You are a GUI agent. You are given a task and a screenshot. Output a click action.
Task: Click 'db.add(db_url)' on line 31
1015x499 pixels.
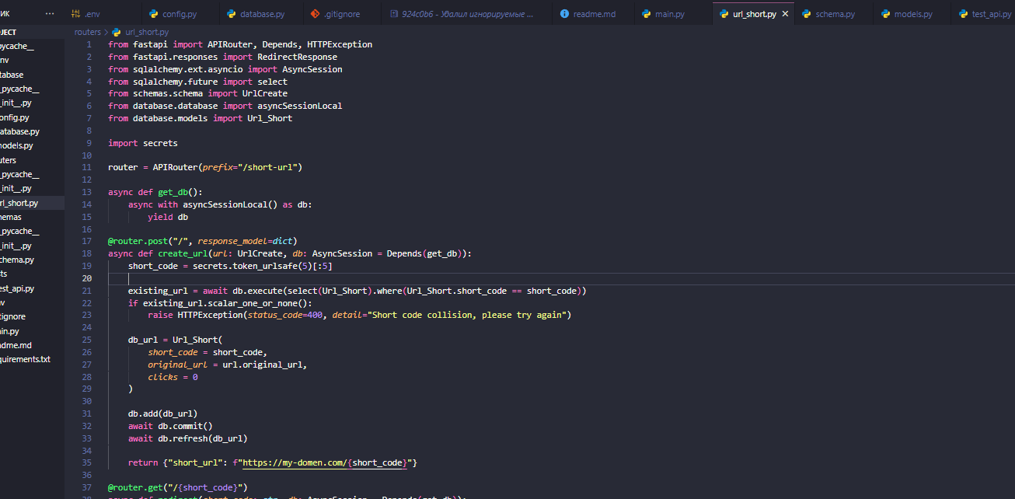coord(163,414)
